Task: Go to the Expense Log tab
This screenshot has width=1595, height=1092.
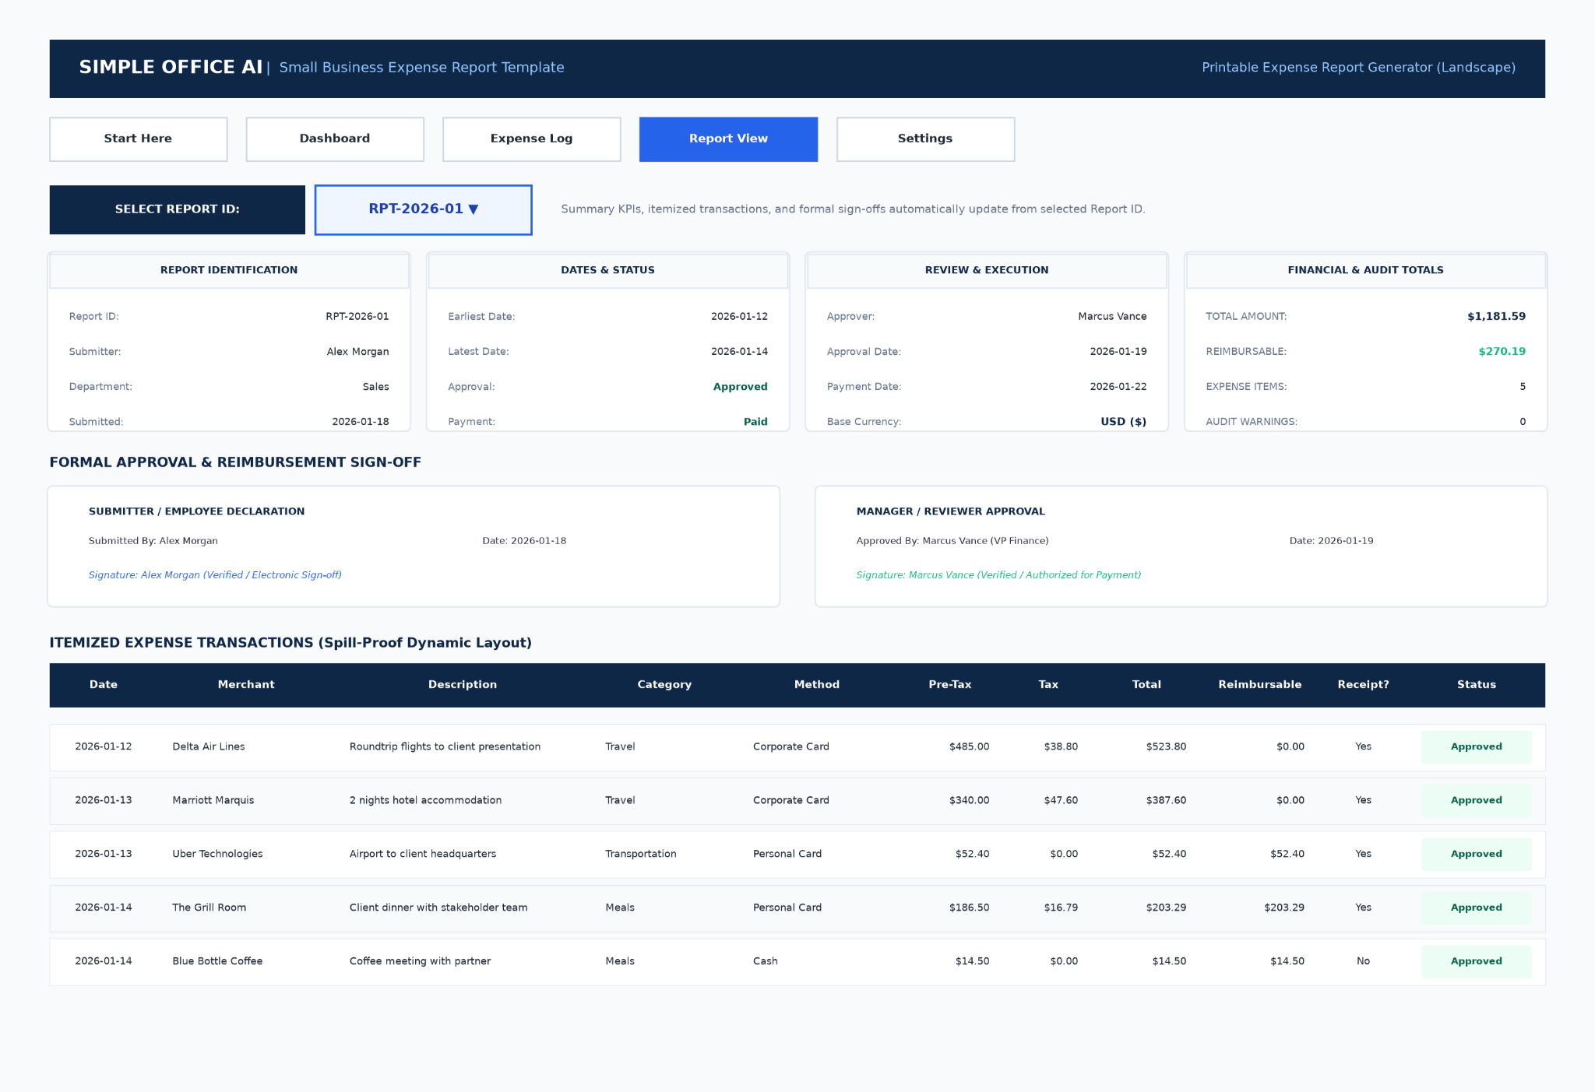Action: tap(531, 139)
